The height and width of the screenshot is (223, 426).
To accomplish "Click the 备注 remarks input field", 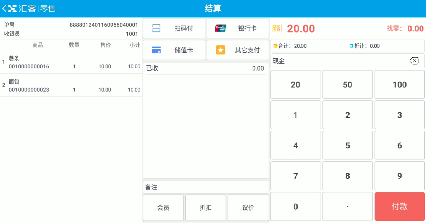I will point(205,187).
